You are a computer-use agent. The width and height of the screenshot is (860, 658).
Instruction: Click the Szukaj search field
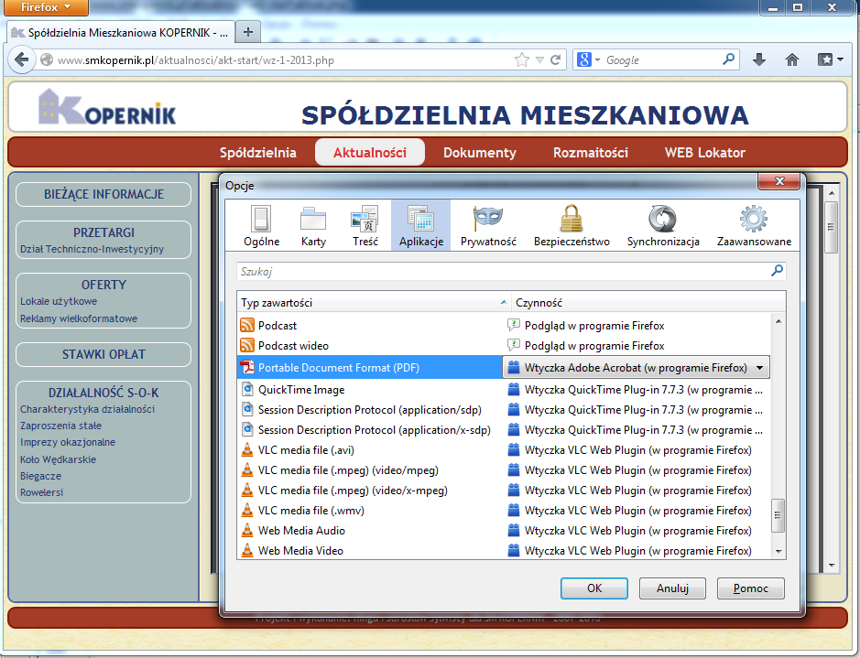coord(502,271)
